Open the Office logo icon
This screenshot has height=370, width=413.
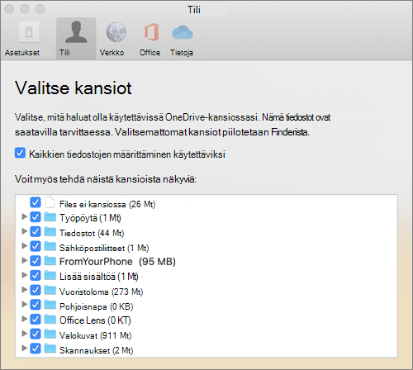(151, 32)
